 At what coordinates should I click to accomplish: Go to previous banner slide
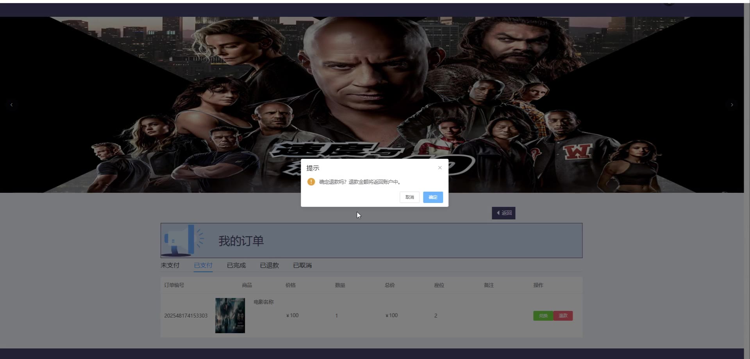pyautogui.click(x=11, y=105)
